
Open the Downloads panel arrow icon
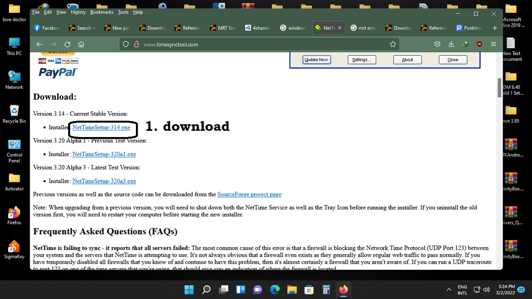451,44
